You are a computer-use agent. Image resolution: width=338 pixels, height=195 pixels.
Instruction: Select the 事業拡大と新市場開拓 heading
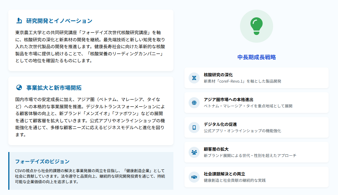tap(54, 88)
